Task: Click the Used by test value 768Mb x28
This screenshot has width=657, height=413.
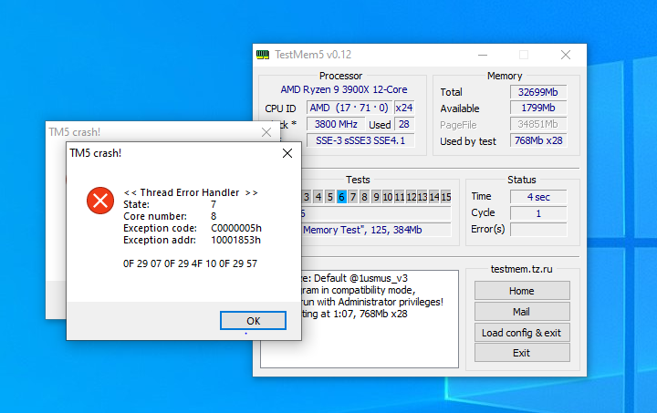Action: pyautogui.click(x=538, y=140)
